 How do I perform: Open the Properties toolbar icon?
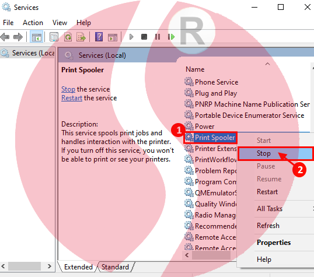point(54,37)
